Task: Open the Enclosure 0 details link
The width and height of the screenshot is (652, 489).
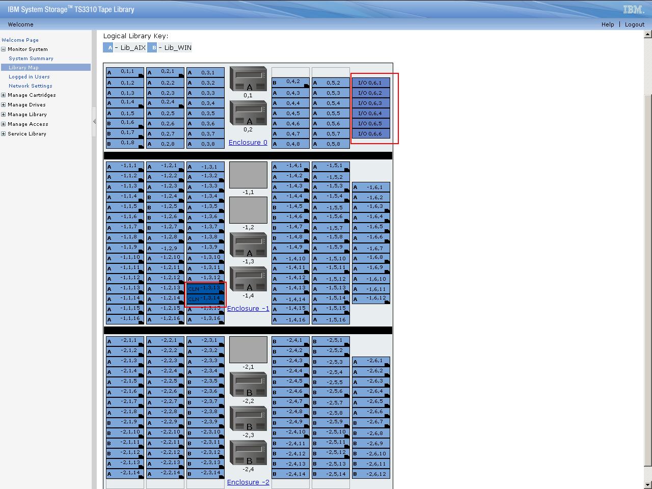Action: pos(248,143)
